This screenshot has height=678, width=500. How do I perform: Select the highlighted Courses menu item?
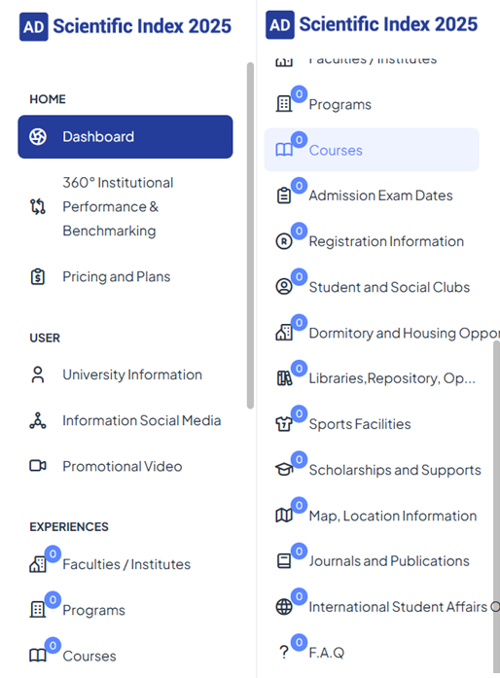pyautogui.click(x=372, y=150)
